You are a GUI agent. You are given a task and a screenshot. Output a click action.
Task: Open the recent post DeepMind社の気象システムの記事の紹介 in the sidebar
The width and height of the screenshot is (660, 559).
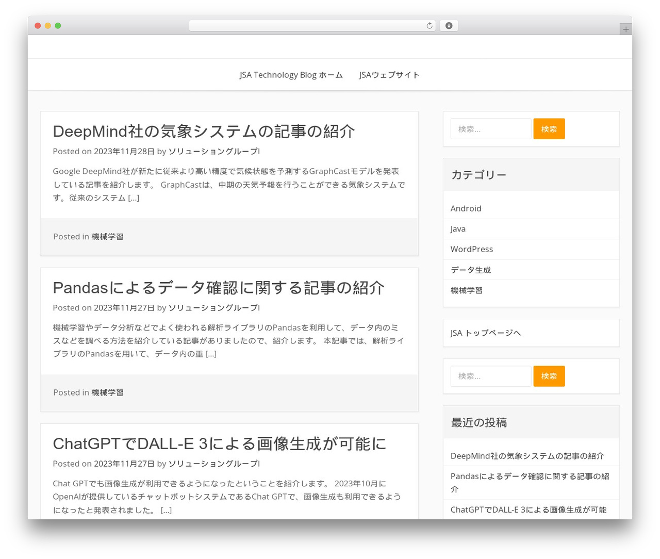tap(527, 456)
